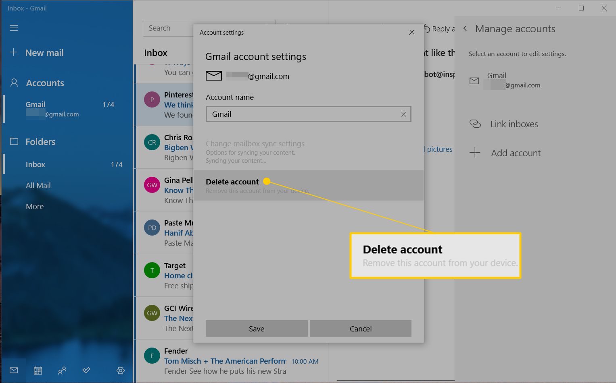
Task: Click the Reply icon in reading pane
Action: click(427, 29)
